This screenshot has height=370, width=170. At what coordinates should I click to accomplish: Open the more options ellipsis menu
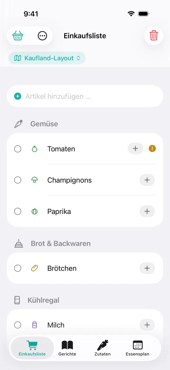tap(42, 36)
